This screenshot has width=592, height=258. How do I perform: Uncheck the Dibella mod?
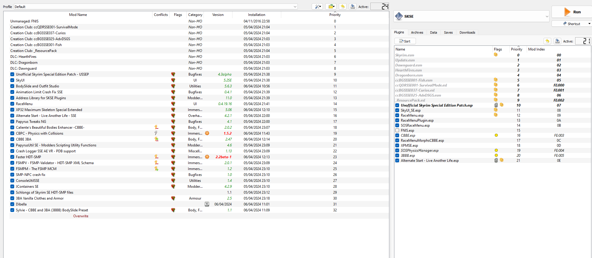pyautogui.click(x=12, y=204)
